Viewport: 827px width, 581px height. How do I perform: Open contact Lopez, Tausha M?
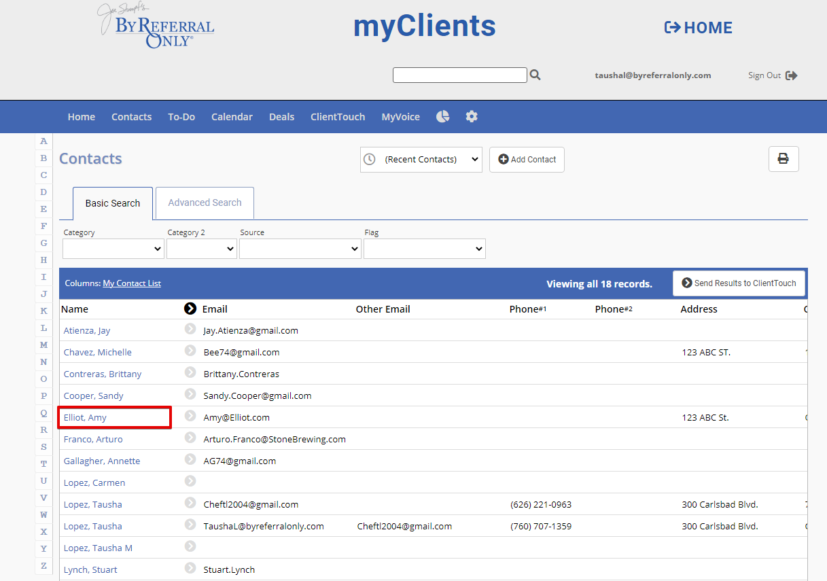pos(98,548)
